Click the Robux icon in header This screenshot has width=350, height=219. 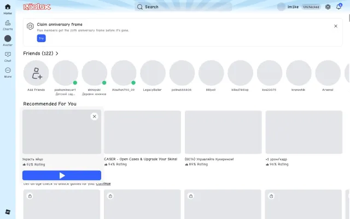coord(328,7)
